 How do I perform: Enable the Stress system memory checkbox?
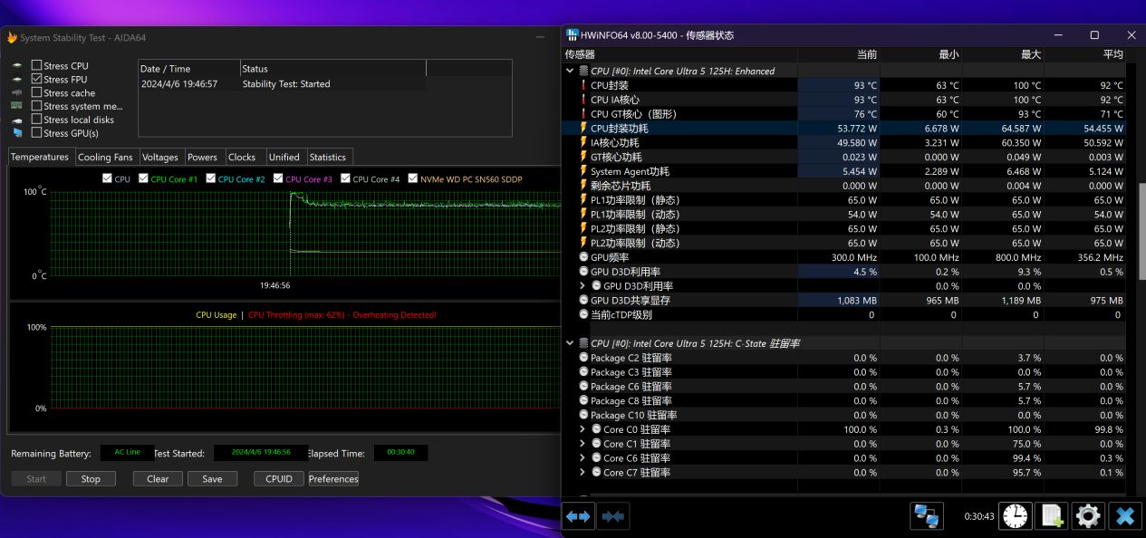[36, 106]
